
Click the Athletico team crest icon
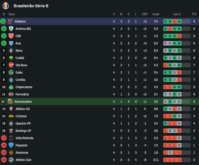click(10, 21)
